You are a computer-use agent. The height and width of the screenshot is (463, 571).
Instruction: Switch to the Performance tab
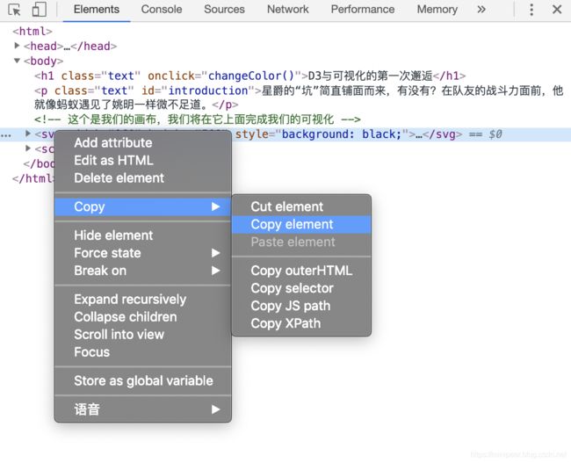coord(364,10)
